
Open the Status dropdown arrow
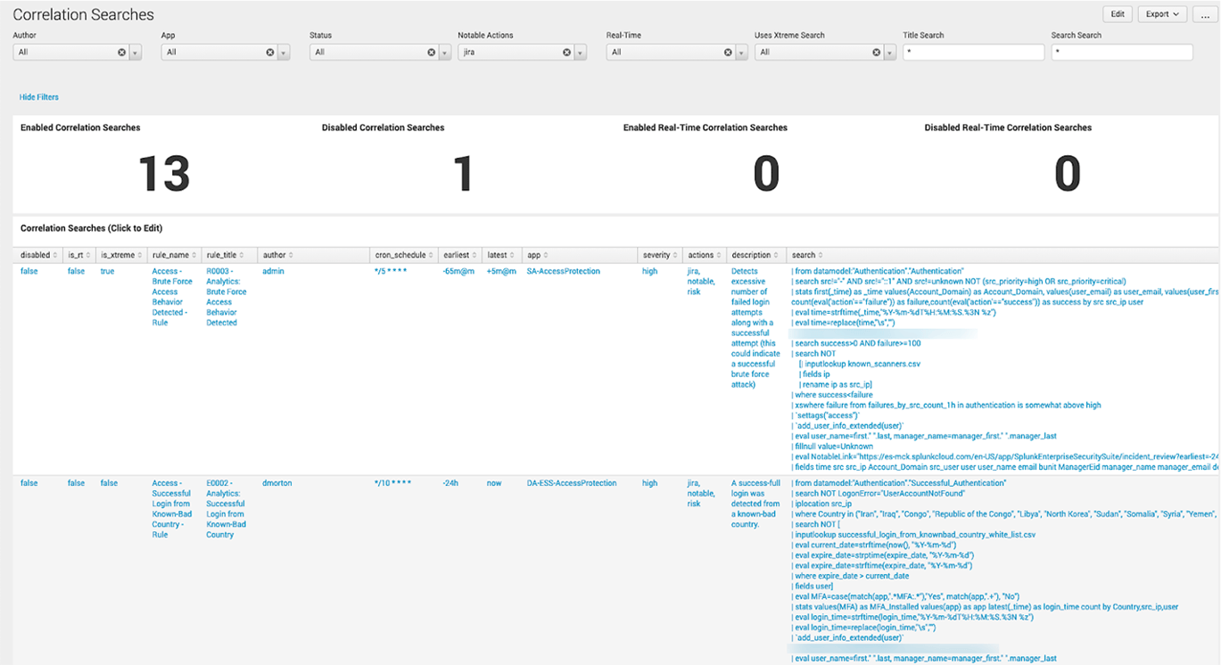click(x=445, y=53)
